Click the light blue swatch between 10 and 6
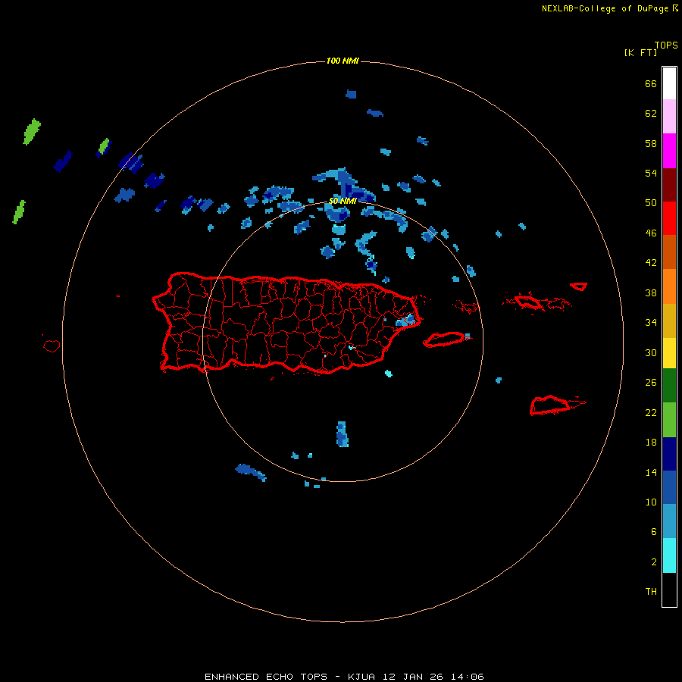This screenshot has width=682, height=682. 669,521
